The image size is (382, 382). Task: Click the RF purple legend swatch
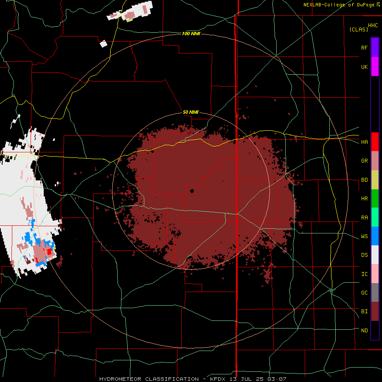click(375, 48)
